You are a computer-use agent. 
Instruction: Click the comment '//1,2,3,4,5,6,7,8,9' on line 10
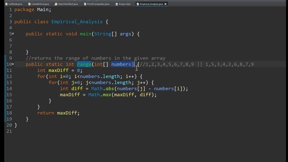167,64
